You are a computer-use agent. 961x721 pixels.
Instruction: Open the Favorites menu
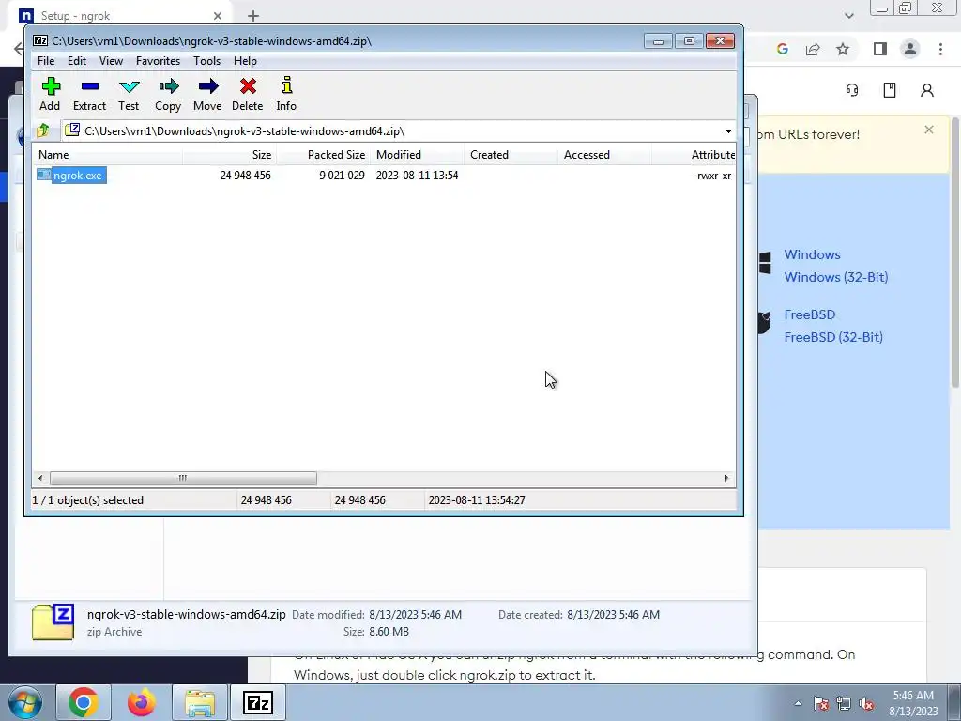pyautogui.click(x=158, y=61)
